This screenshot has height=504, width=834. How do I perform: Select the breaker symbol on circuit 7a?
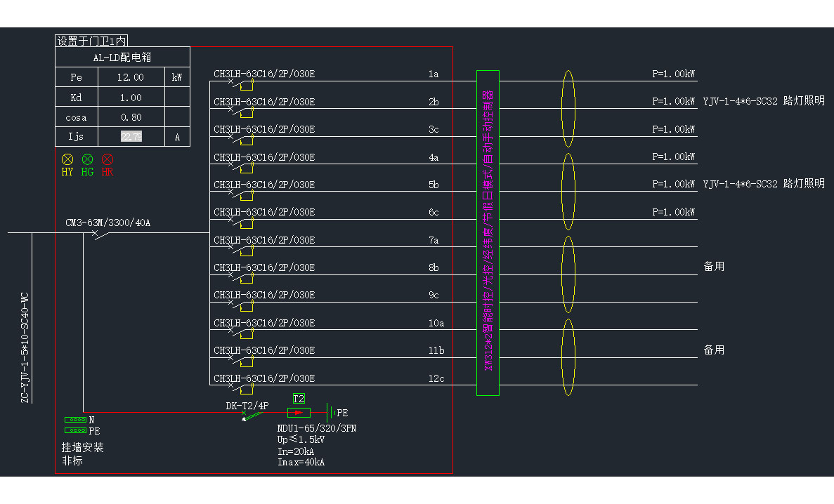click(241, 250)
